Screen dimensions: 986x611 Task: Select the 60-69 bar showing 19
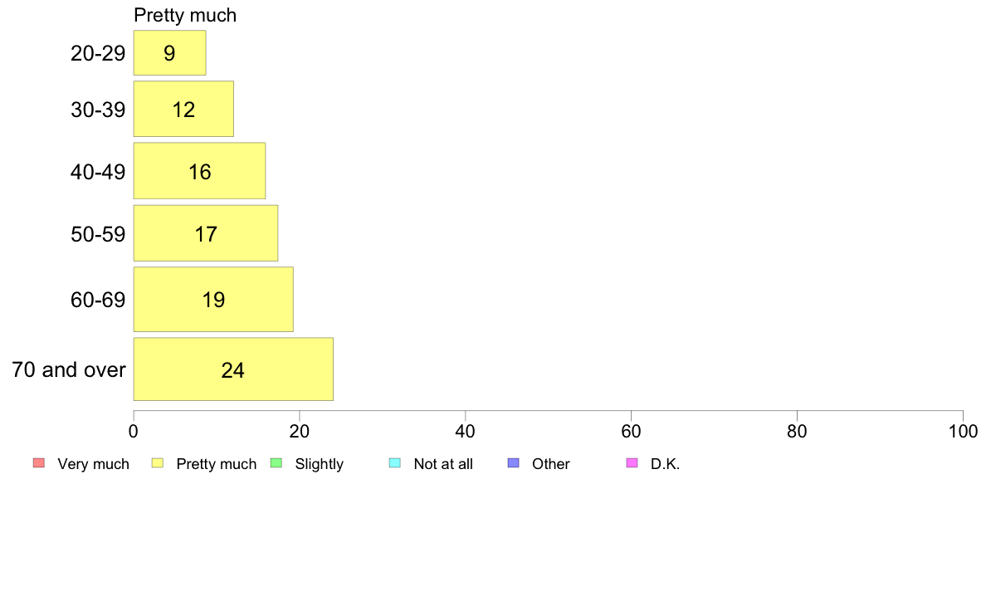[213, 299]
